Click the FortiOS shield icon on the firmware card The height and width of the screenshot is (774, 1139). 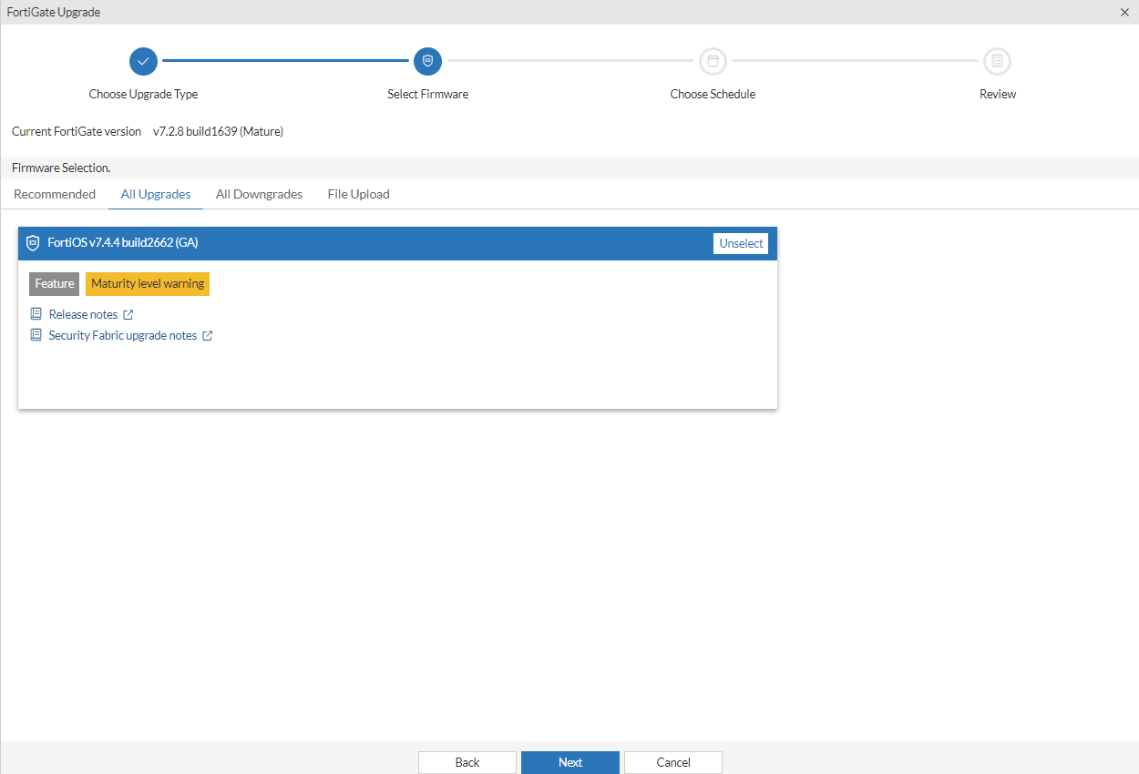click(33, 242)
